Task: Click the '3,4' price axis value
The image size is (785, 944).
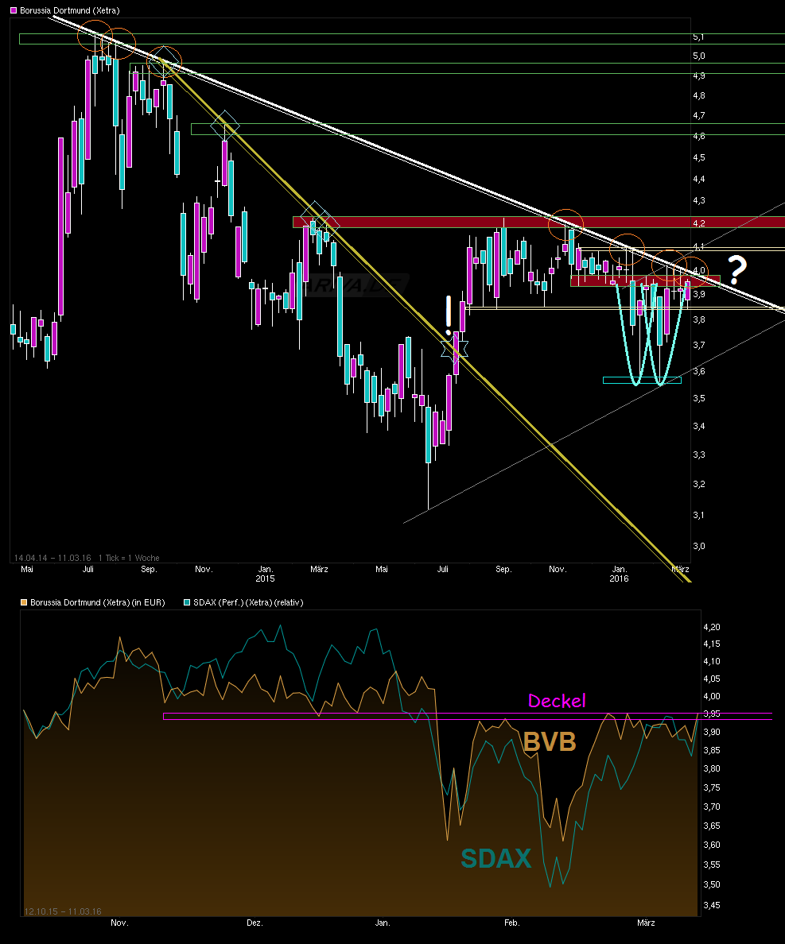Action: click(699, 426)
